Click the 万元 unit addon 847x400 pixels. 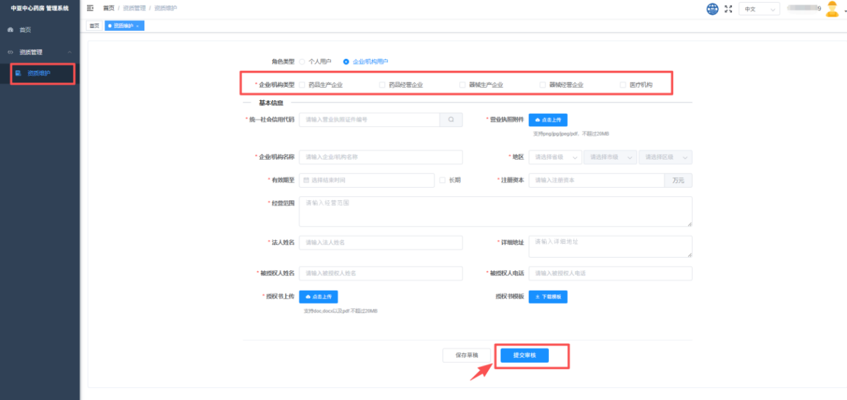pos(679,180)
